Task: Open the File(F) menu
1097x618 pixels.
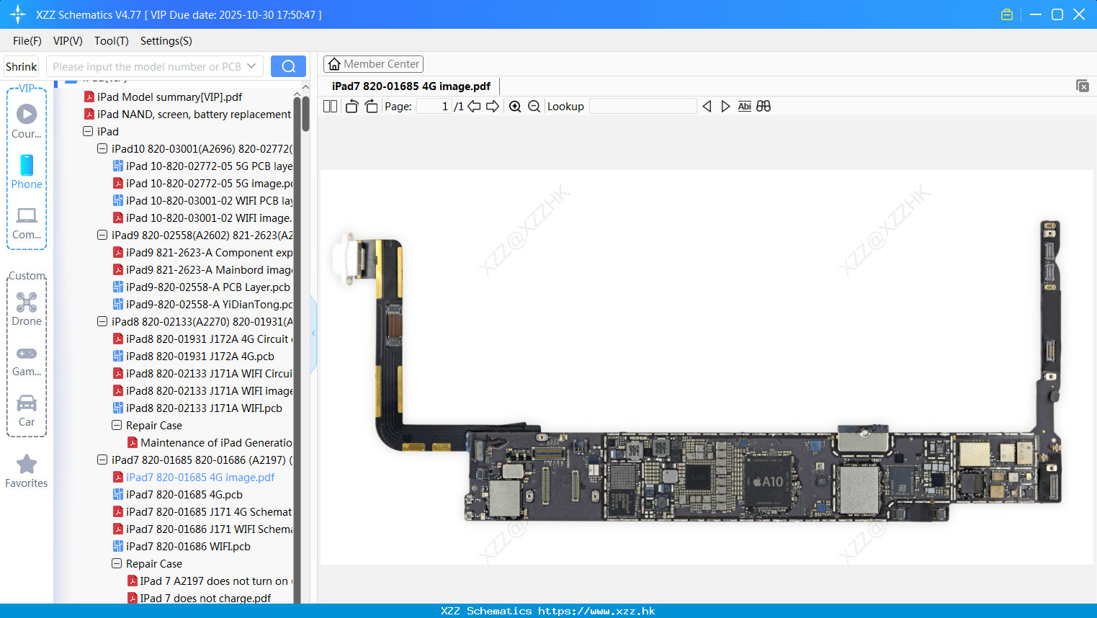Action: click(x=27, y=41)
